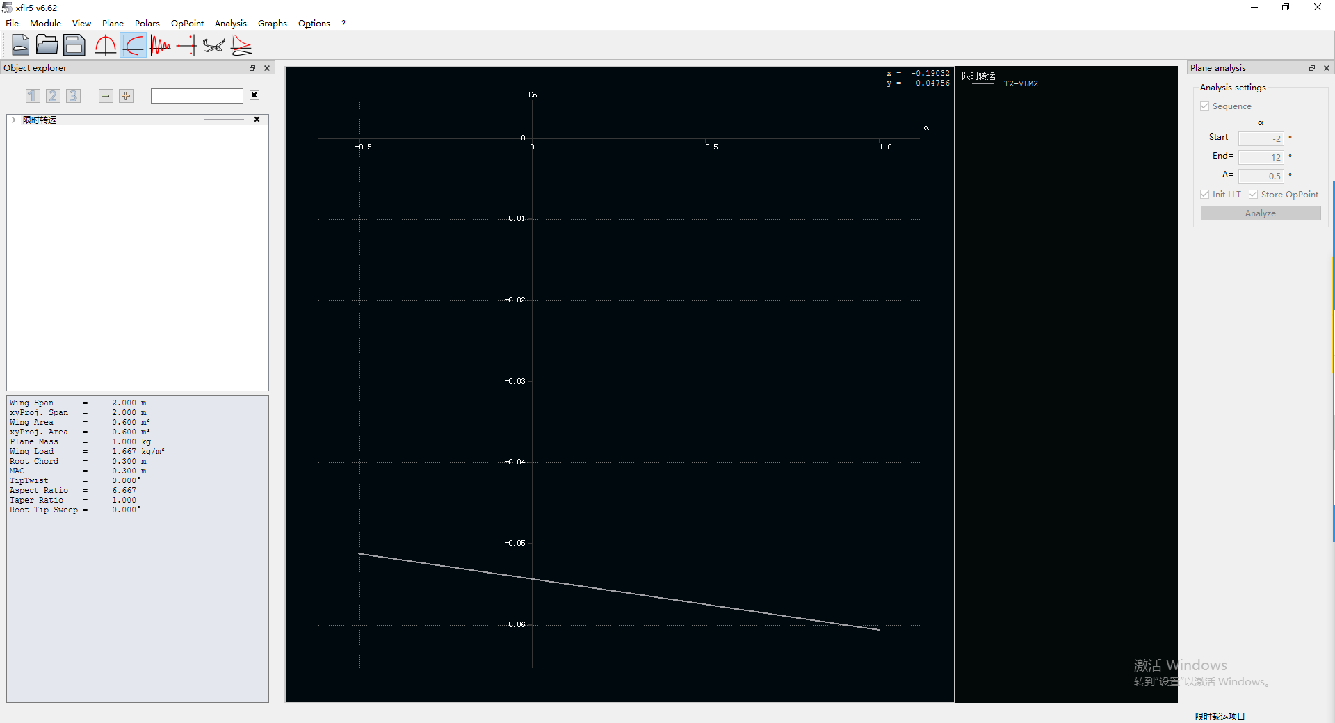Click the End alpha input field
The height and width of the screenshot is (723, 1335).
(1261, 157)
